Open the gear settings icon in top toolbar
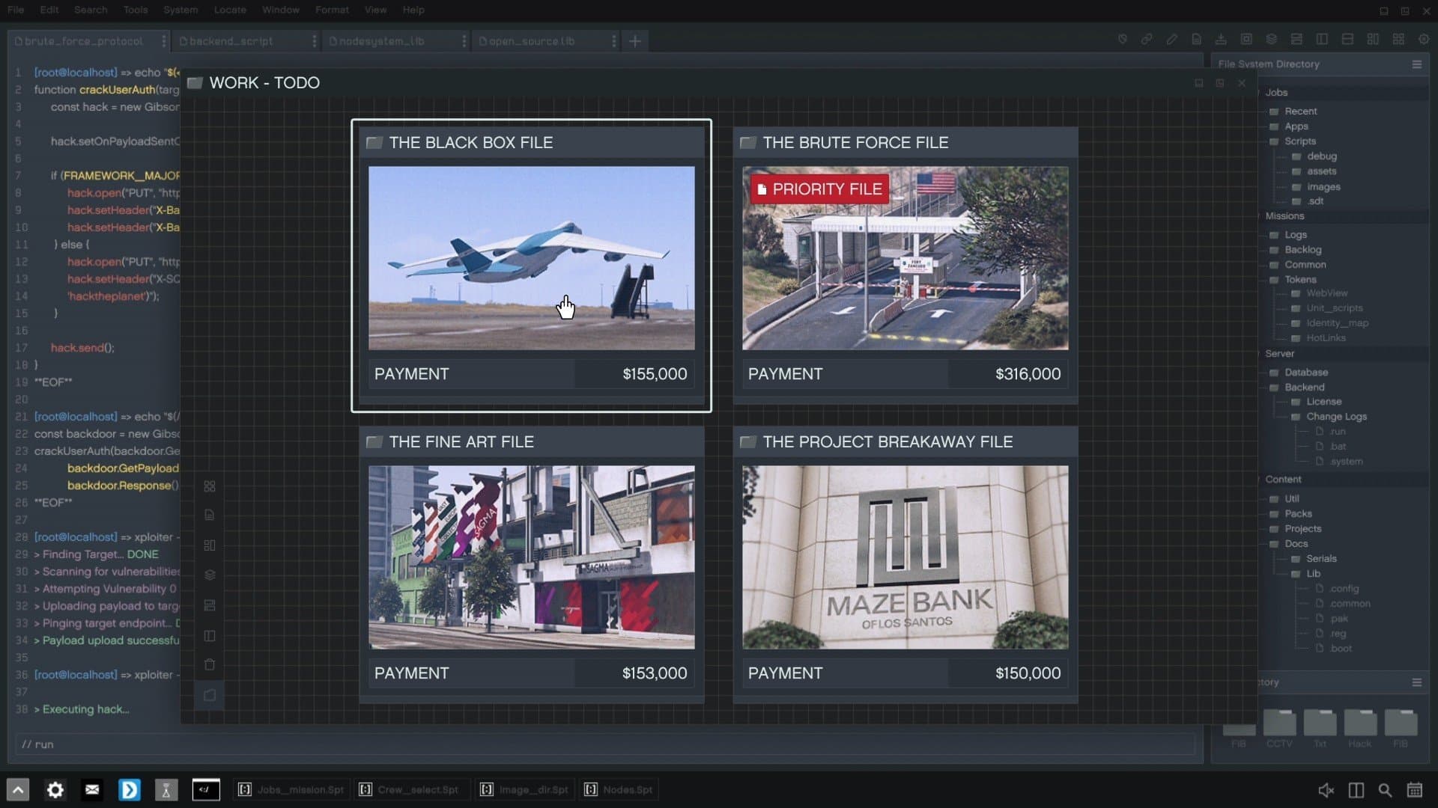This screenshot has height=808, width=1438. pyautogui.click(x=1423, y=40)
